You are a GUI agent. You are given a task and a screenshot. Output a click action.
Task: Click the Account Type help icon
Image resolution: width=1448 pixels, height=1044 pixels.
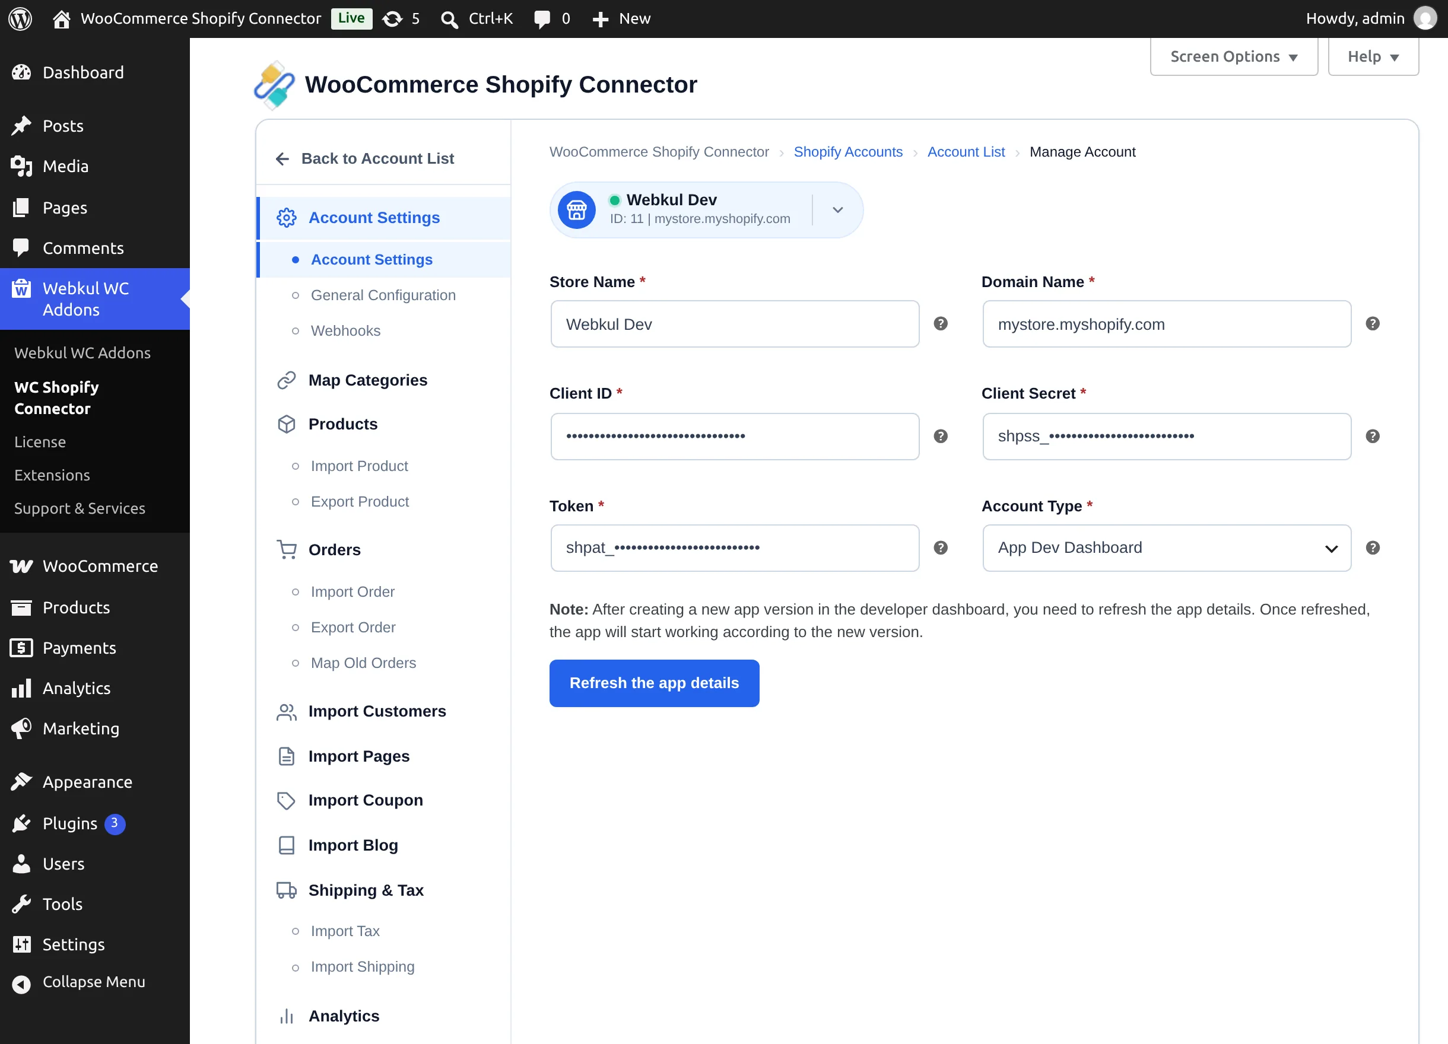pos(1373,548)
